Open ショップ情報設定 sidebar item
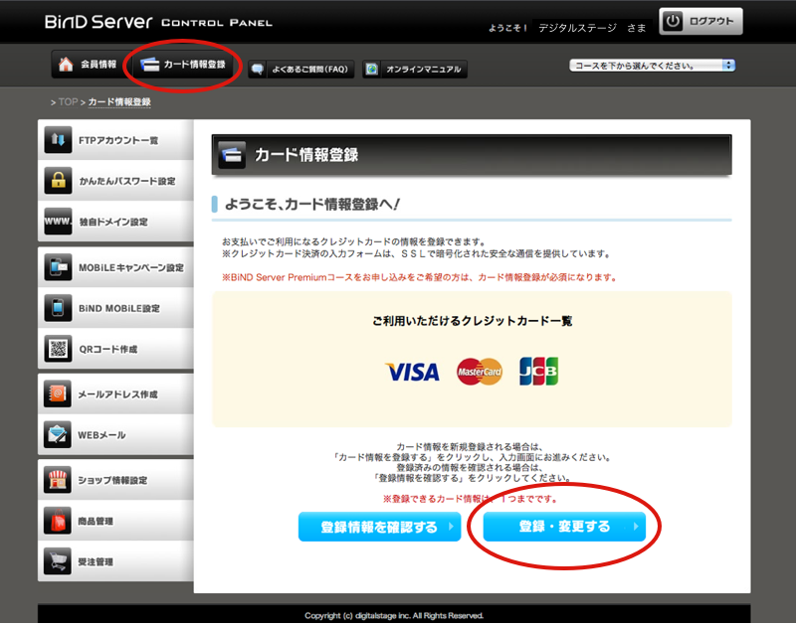 click(x=115, y=480)
